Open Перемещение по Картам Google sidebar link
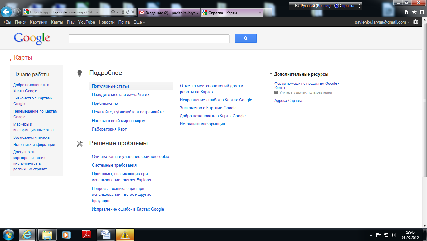Screen dimensions: 427x241 pos(35,114)
